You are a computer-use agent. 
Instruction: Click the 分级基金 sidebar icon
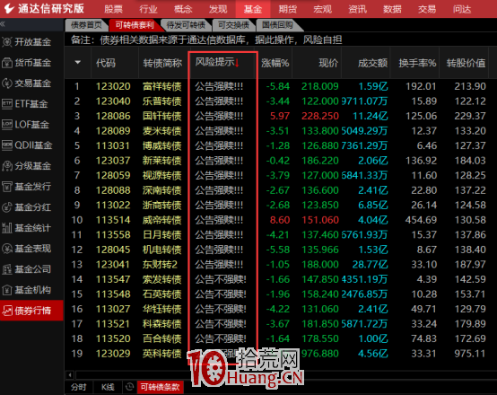[x=6, y=165]
